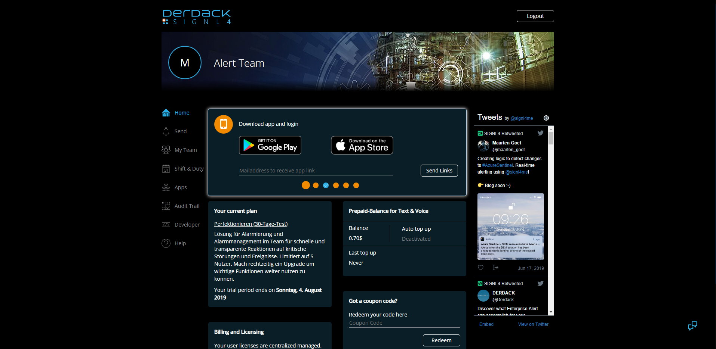Click the 0.70$ balance value
This screenshot has height=349, width=716.
coord(356,238)
